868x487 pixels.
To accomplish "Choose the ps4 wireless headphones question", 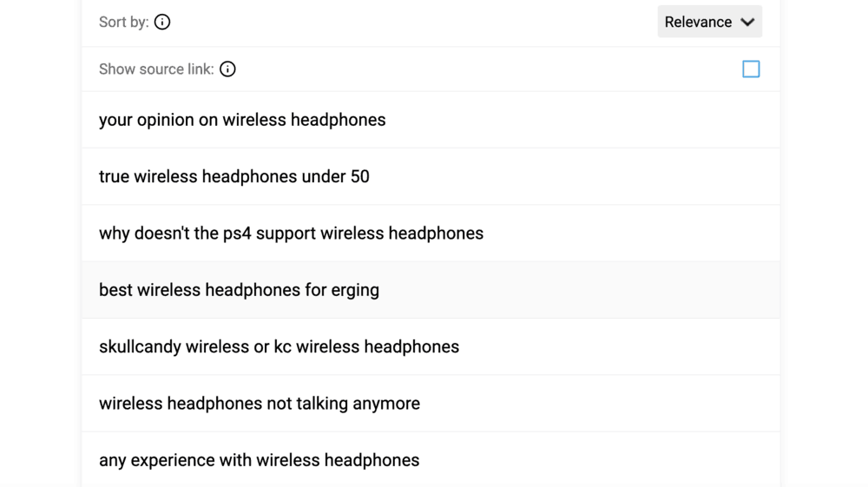I will pyautogui.click(x=291, y=234).
